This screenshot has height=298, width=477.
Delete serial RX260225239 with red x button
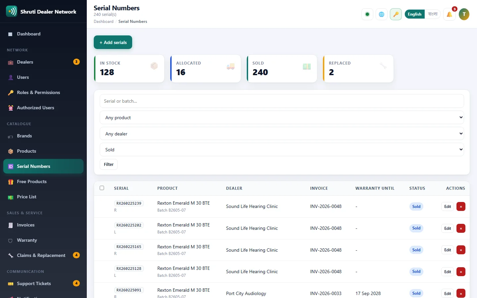[x=461, y=207]
